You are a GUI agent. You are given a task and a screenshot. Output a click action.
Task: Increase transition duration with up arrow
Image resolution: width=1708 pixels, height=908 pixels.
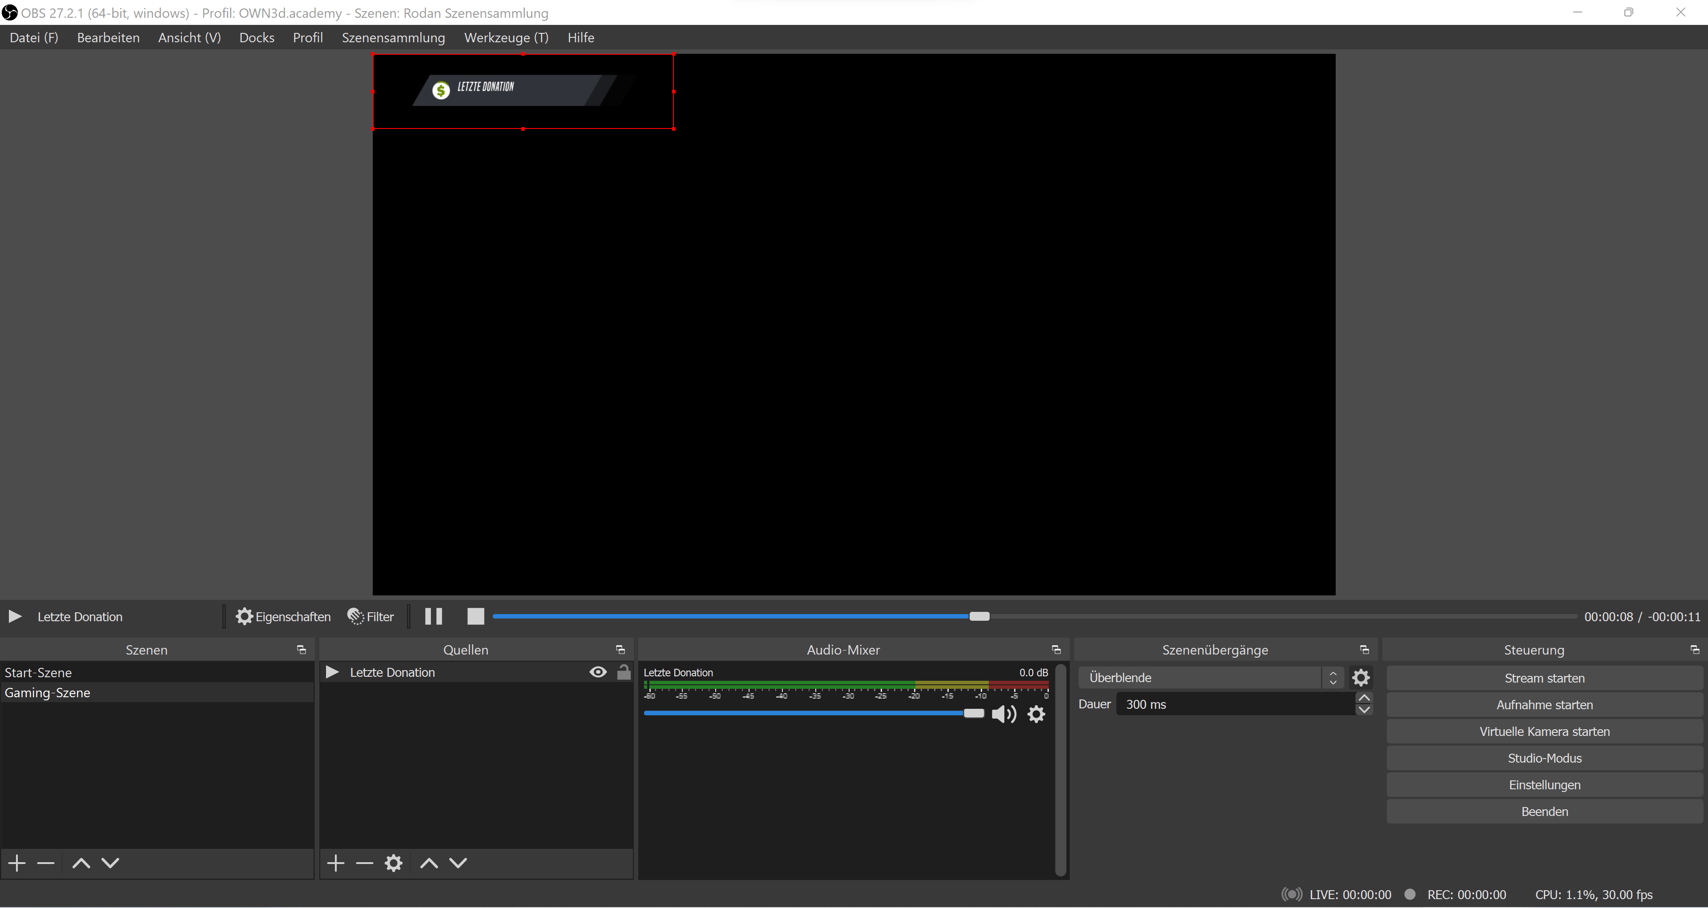coord(1364,698)
